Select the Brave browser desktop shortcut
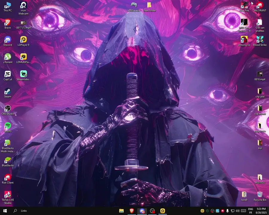Viewport: 269px width, 215px height. pos(7,24)
